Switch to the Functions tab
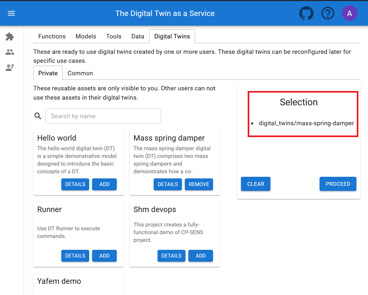 pos(52,36)
